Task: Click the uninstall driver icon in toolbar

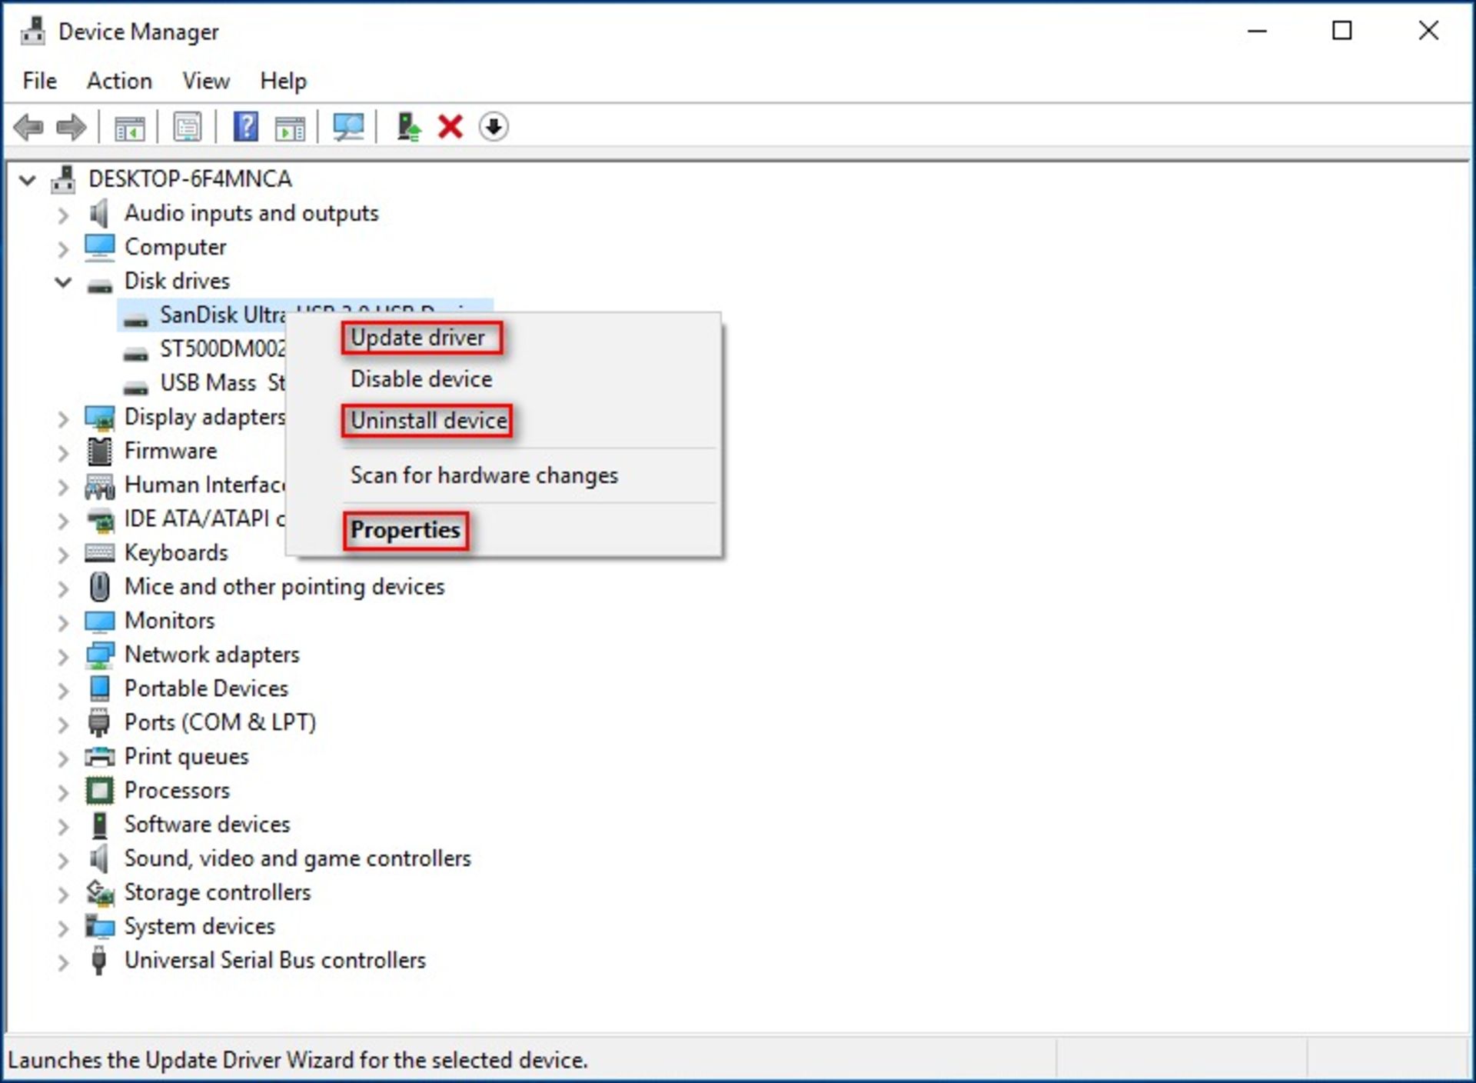Action: (x=450, y=126)
